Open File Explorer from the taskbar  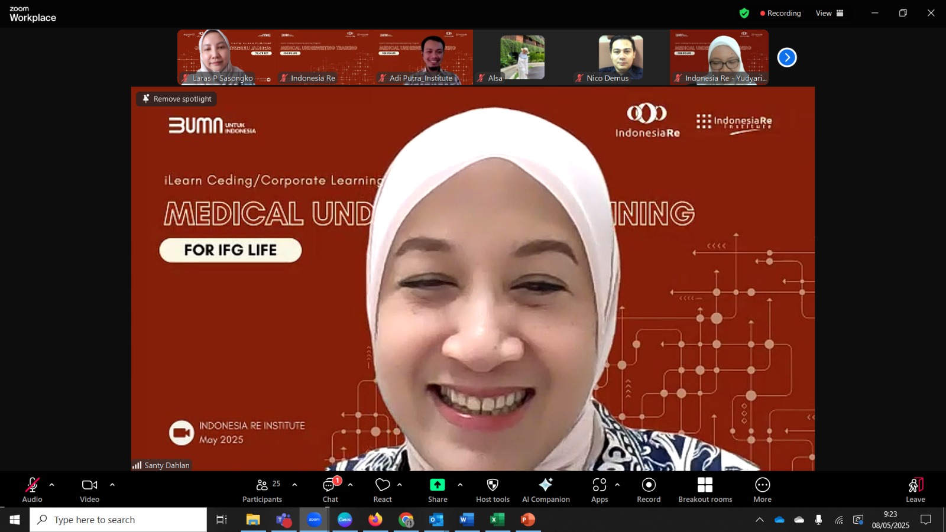[x=253, y=520]
